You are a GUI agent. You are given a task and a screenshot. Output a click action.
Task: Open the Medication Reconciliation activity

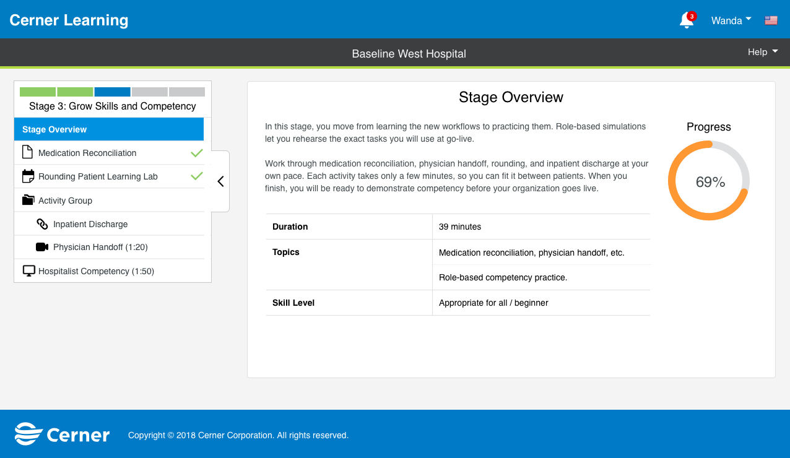pyautogui.click(x=109, y=153)
